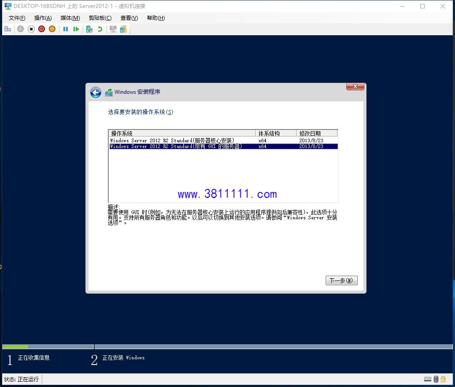
Task: Send Ctrl+Alt+Del using the toolbar icon
Action: coord(8,29)
